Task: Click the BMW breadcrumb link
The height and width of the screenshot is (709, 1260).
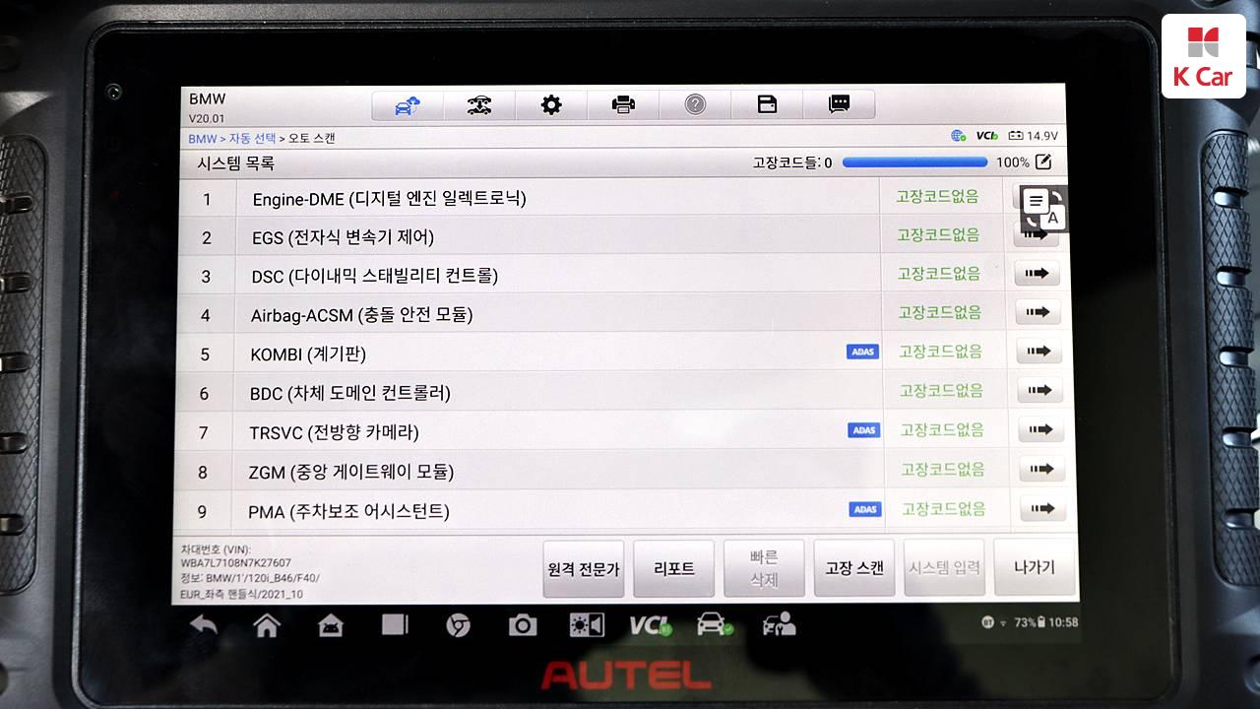Action: [202, 139]
